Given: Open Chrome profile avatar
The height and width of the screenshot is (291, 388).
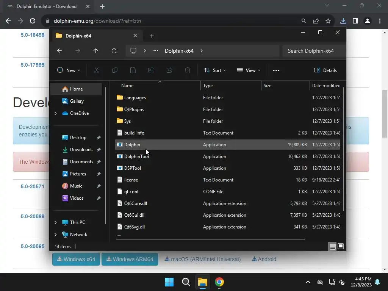Looking at the screenshot, I should (368, 21).
